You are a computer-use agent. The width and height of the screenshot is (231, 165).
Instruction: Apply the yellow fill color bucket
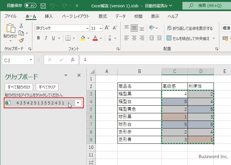(83, 38)
